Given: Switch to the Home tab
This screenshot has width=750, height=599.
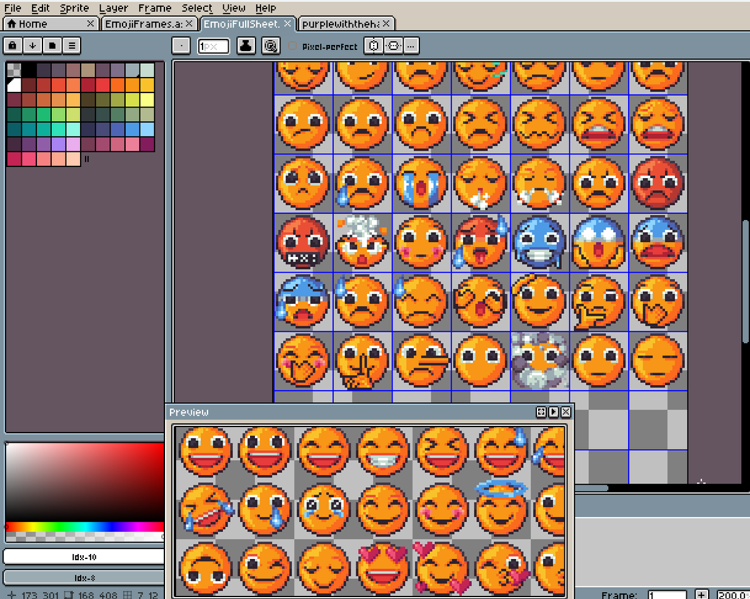Looking at the screenshot, I should (x=50, y=24).
